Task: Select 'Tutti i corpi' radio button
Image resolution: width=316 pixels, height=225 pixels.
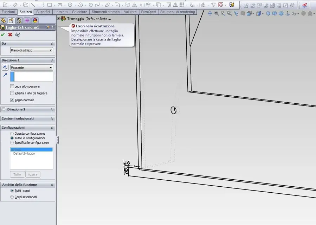Action: coord(12,191)
